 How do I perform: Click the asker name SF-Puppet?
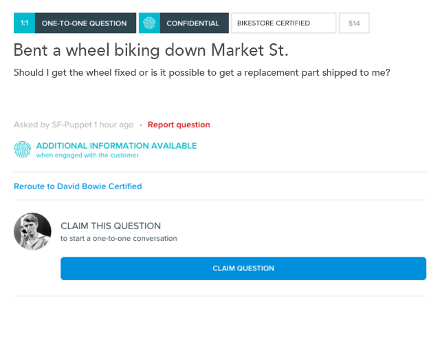[x=71, y=125]
